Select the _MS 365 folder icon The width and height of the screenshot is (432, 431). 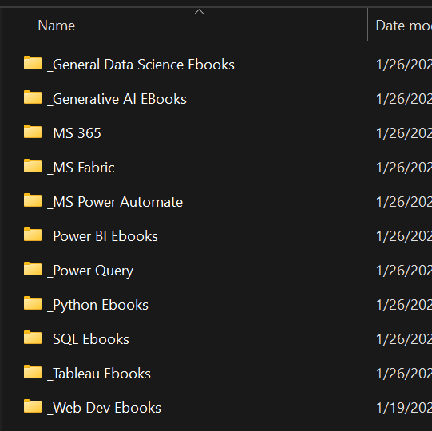click(x=33, y=132)
